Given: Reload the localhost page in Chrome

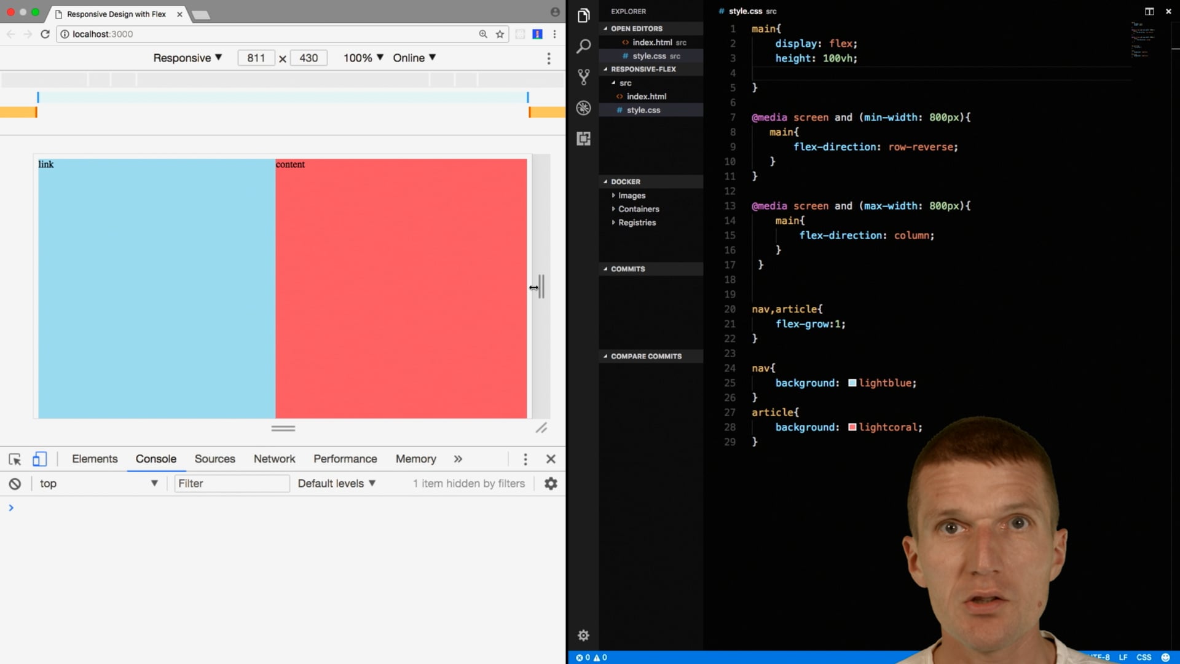Looking at the screenshot, I should 45,34.
